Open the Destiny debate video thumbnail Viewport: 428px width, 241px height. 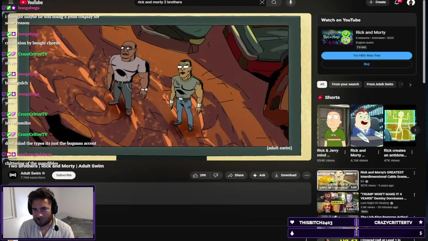pos(338,202)
